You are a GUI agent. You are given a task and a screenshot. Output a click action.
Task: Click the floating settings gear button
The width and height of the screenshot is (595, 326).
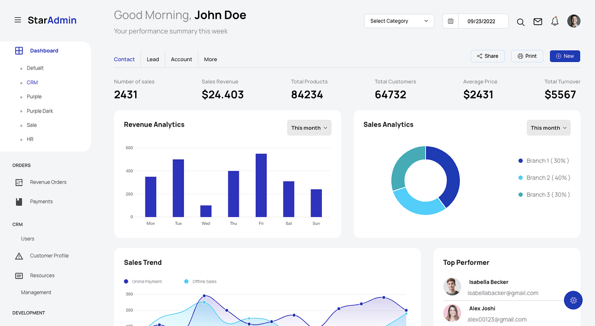pyautogui.click(x=573, y=300)
